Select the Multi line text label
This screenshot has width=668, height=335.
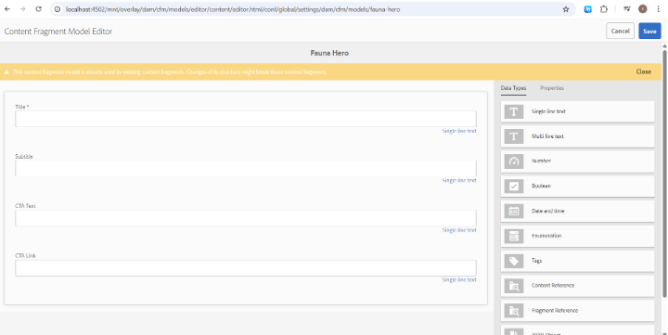coord(547,136)
